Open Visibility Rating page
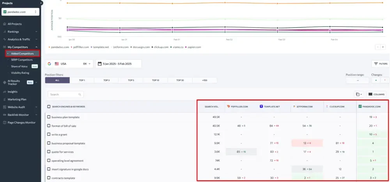This screenshot has width=390, height=182. click(20, 73)
